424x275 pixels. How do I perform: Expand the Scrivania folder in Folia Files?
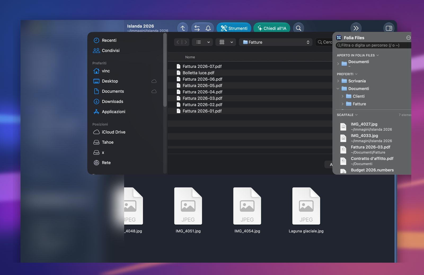338,81
